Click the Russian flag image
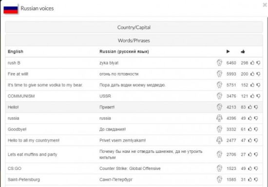Viewport: 268px width, 187px height. click(11, 10)
